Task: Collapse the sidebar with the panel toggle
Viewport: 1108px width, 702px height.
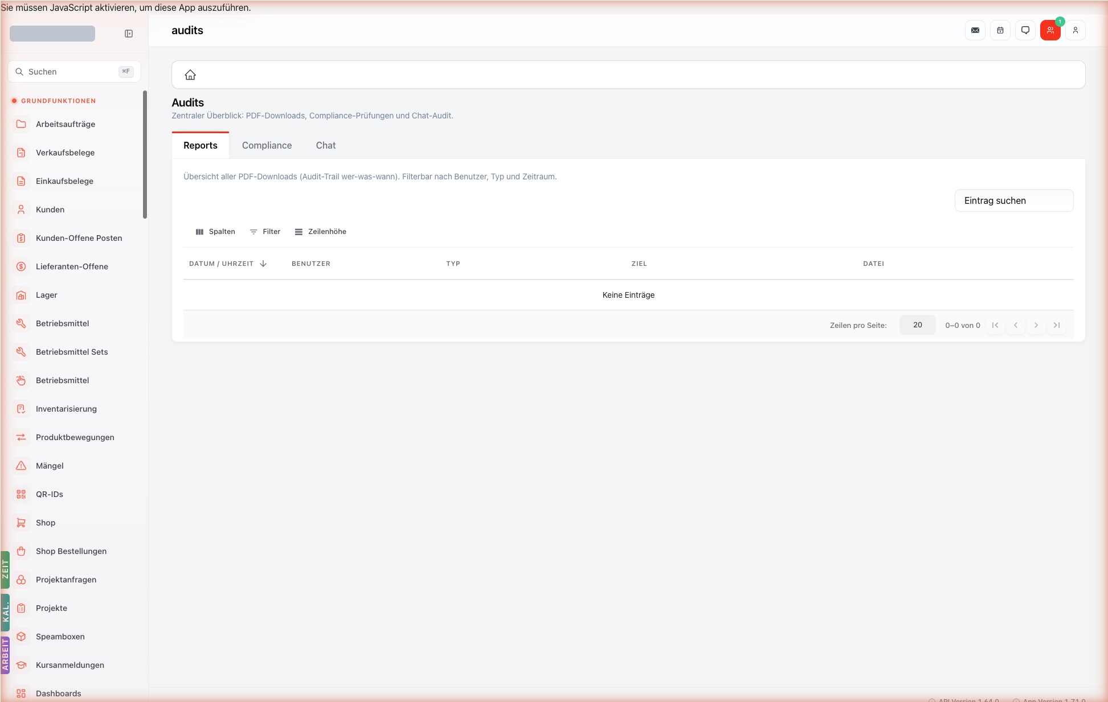Action: pyautogui.click(x=129, y=34)
